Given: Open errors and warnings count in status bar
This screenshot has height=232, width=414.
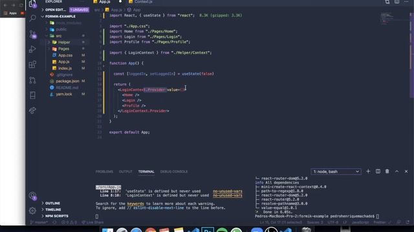Looking at the screenshot, I should pos(69,222).
